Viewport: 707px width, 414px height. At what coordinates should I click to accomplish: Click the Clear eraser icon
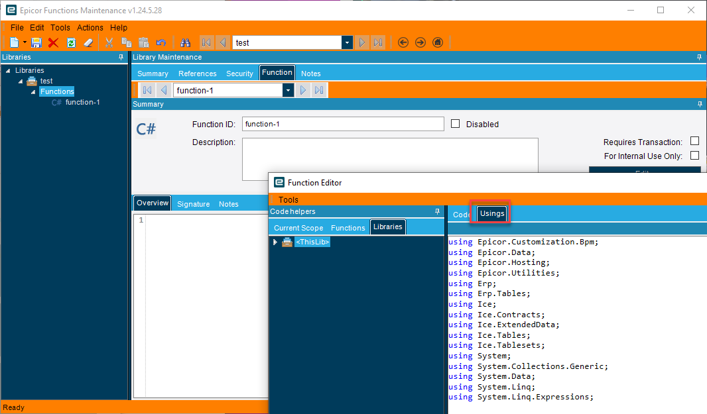click(88, 42)
